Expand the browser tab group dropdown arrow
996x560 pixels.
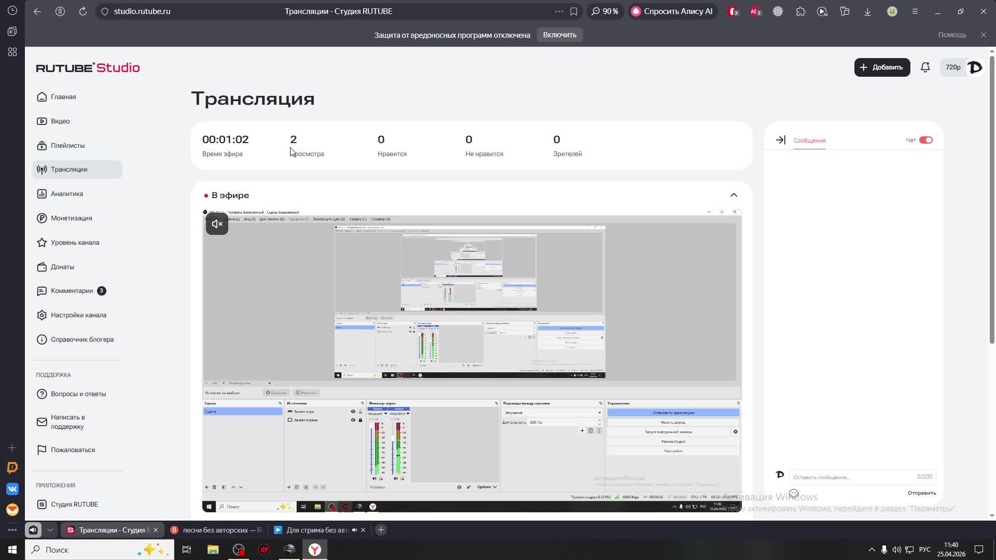[x=50, y=530]
